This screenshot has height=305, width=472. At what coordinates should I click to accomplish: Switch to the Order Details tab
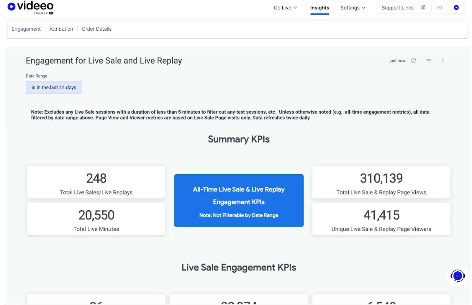point(96,29)
